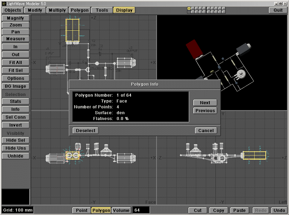Viewport: 289px width, 215px height.
Task: Click Next in Polygon Info dialog
Action: (205, 103)
